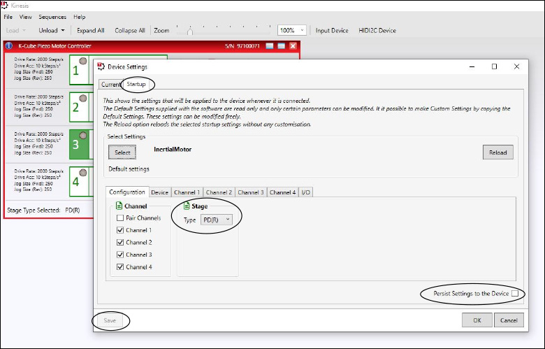Uncheck the Channel 1 checkbox
Image resolution: width=545 pixels, height=349 pixels.
tap(120, 230)
